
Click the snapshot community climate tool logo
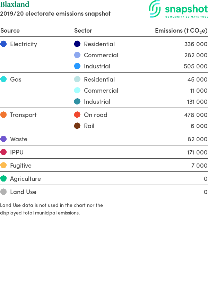[179, 9]
